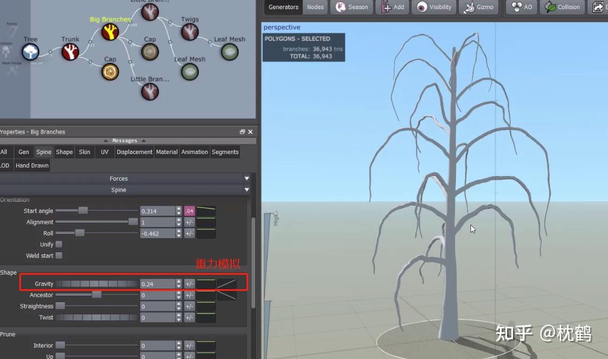Click the Gravity +/- variance button
608x359 pixels.
(x=189, y=284)
